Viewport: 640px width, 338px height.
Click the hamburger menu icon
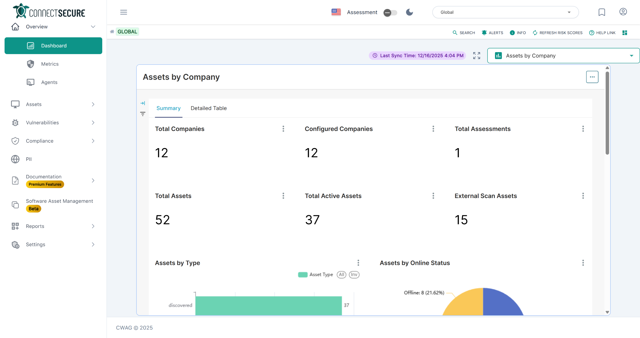click(123, 12)
